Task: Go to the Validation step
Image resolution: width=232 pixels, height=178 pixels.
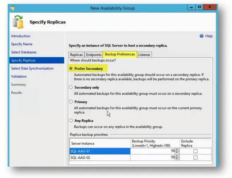Action: (19, 76)
